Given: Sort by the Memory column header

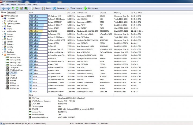Looking at the screenshot, I should [x=122, y=13].
